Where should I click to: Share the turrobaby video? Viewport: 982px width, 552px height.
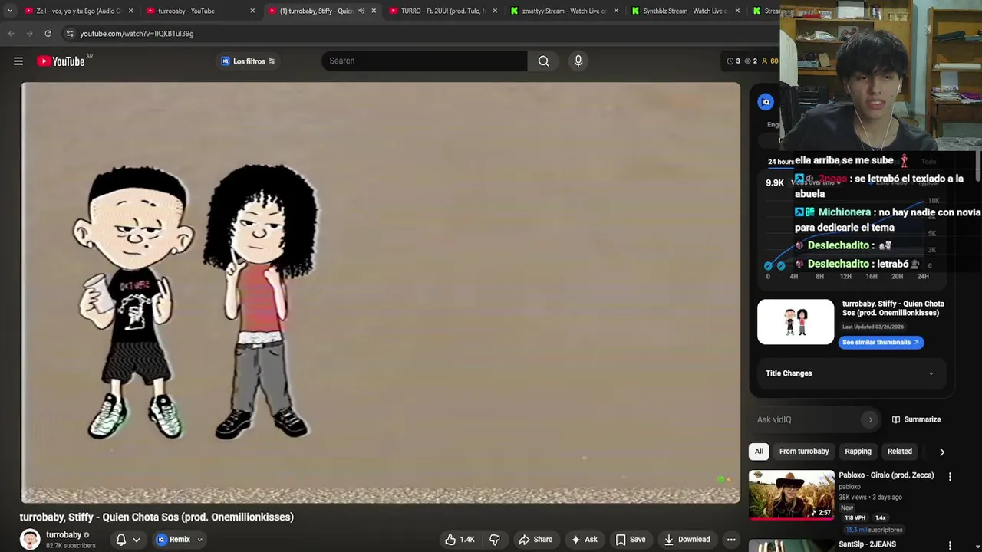tap(535, 540)
